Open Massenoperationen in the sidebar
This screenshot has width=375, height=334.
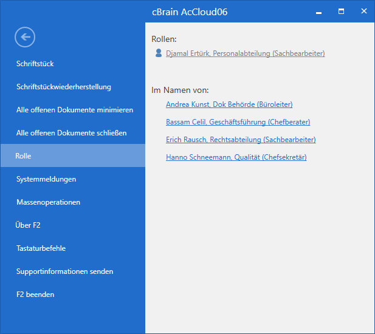tap(48, 202)
